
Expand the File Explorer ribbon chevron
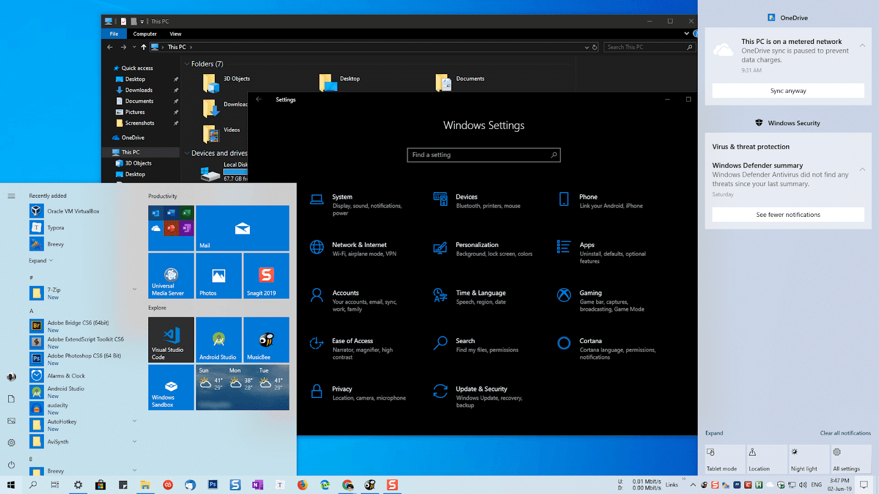point(686,33)
